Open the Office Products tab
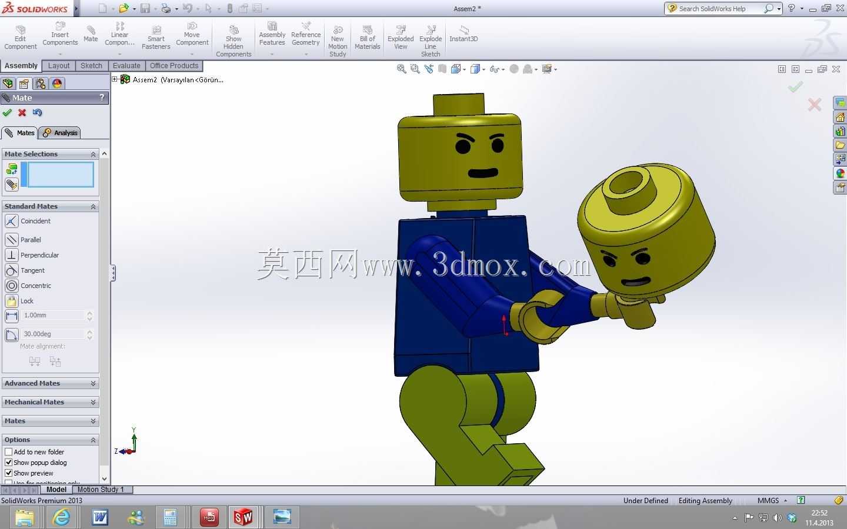The height and width of the screenshot is (529, 847). pos(174,66)
